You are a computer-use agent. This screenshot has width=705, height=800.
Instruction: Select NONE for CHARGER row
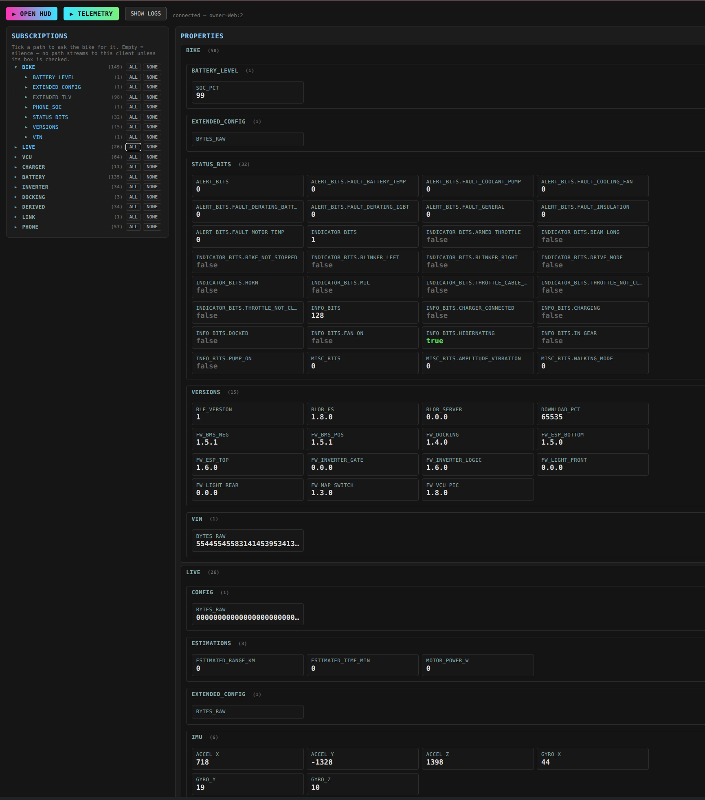tap(152, 167)
